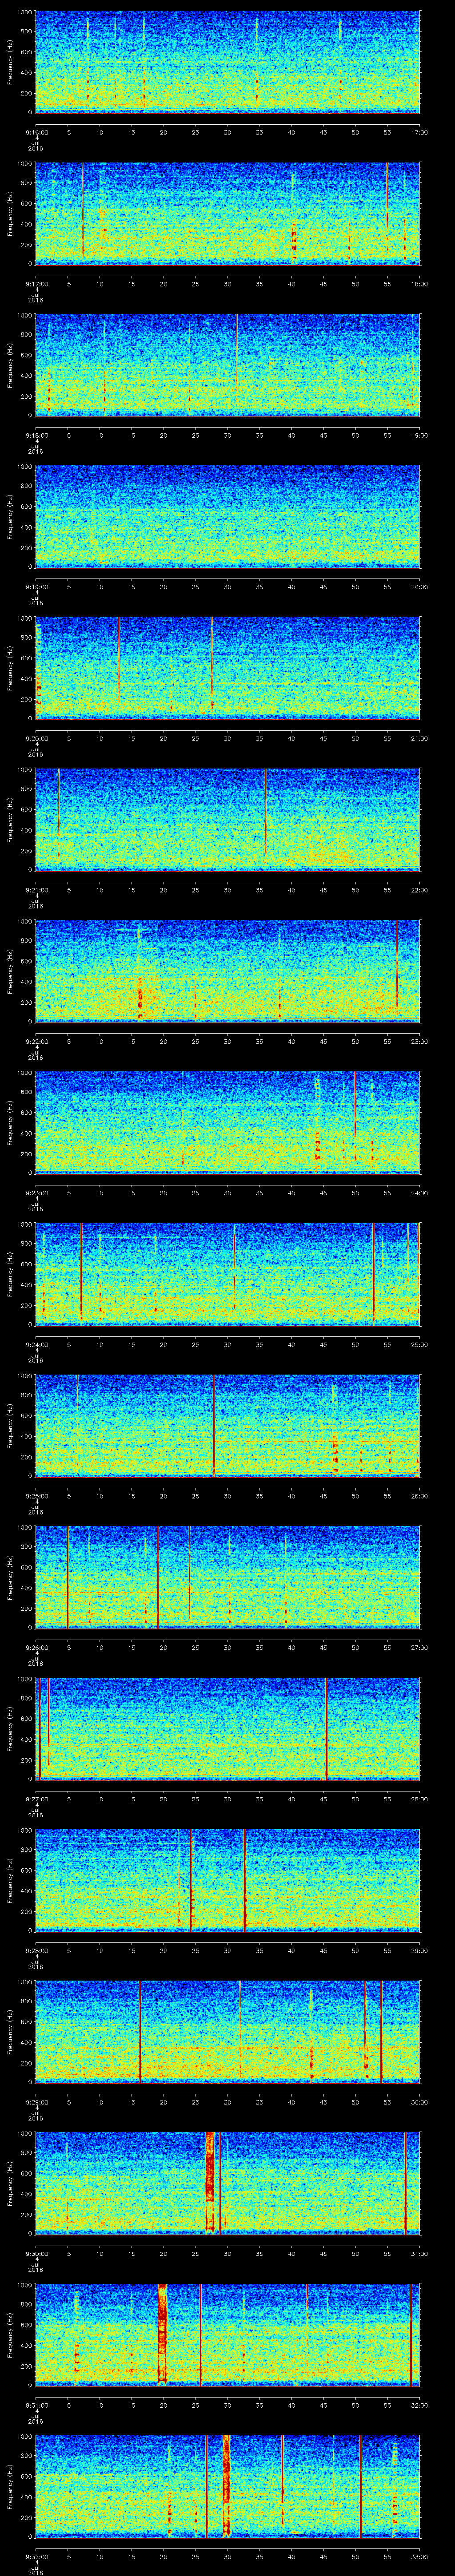
Task: Click the '27:00' end-time label
Action: click(419, 1647)
